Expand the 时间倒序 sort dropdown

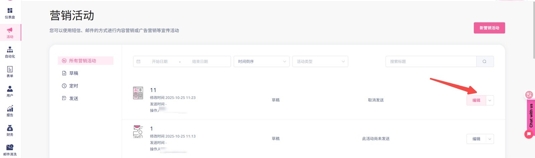[261, 62]
